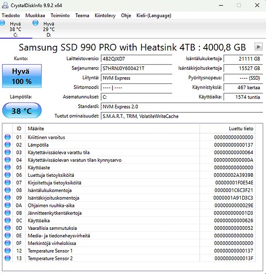Minimize the CrystalDiskInfo window
266x274 pixels.
(221, 5)
